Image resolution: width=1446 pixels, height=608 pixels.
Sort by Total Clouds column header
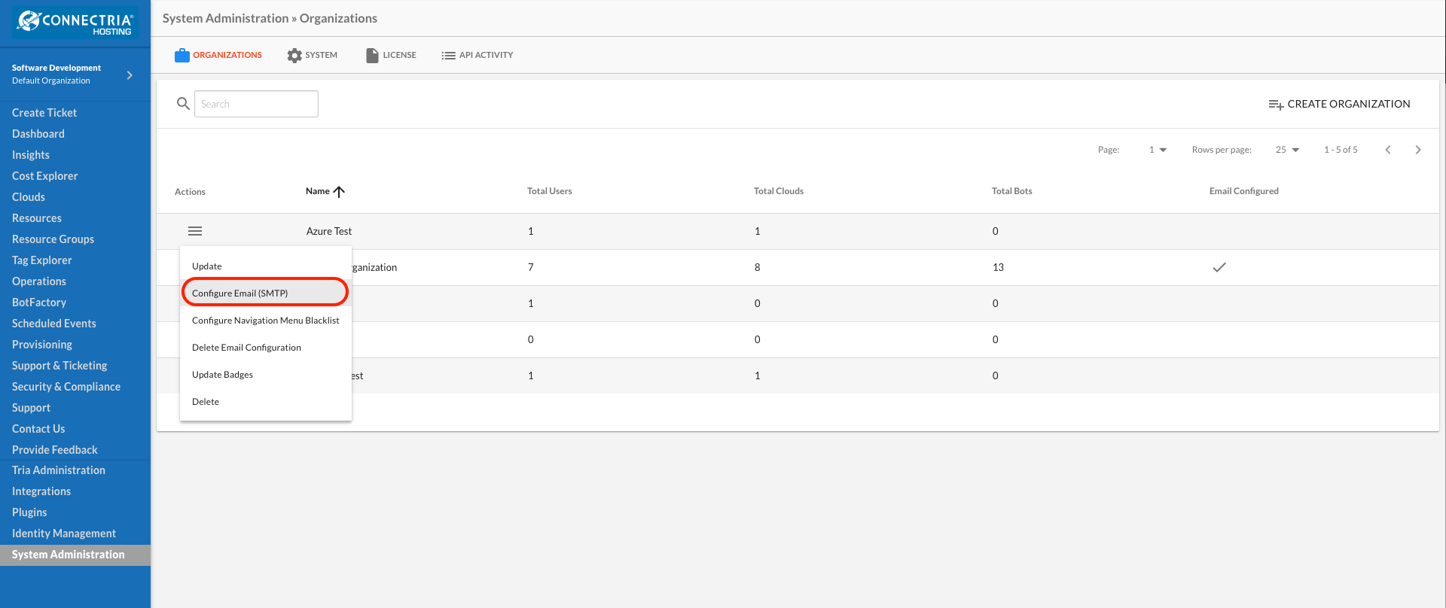tap(779, 191)
